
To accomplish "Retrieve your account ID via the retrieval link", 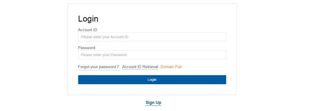I will pos(140,67).
